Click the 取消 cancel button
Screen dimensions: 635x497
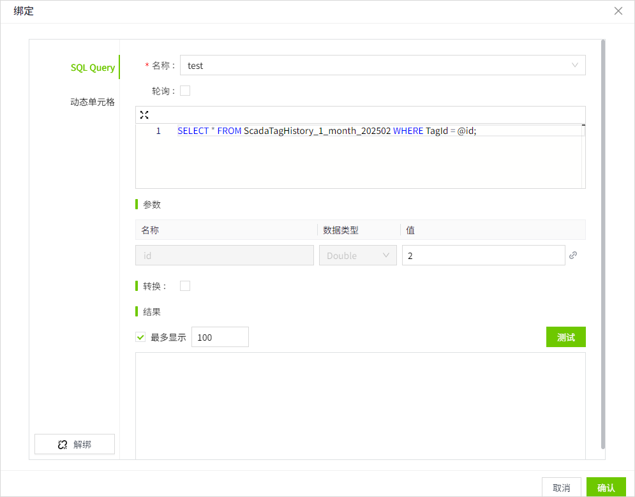pos(561,487)
